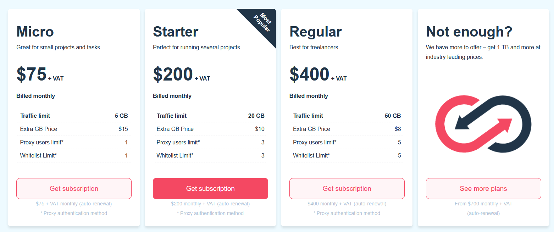
Task: Click the Starter plan heading
Action: [176, 32]
